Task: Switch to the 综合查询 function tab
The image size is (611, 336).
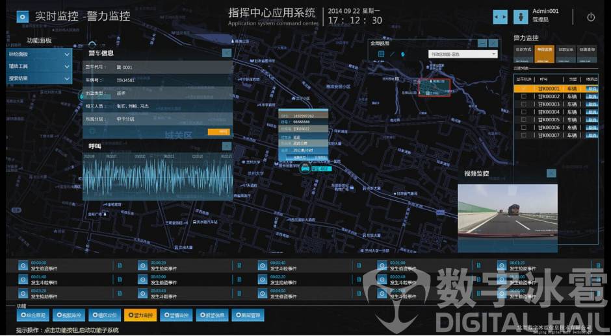Action: (33, 315)
